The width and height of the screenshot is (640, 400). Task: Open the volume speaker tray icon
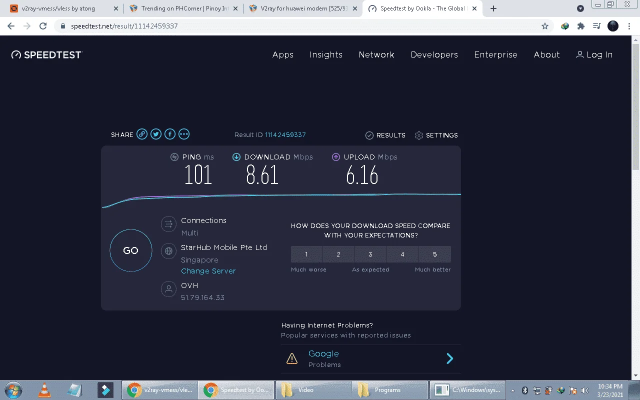[x=585, y=390]
